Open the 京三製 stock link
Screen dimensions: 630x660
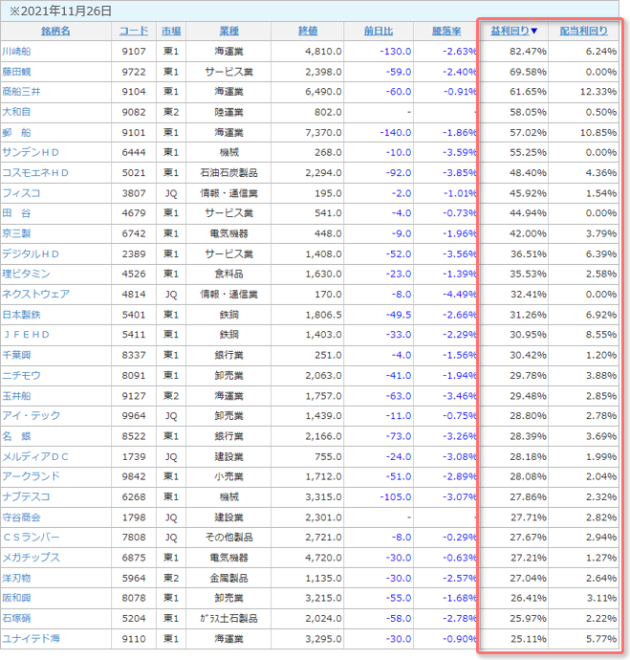point(16,233)
